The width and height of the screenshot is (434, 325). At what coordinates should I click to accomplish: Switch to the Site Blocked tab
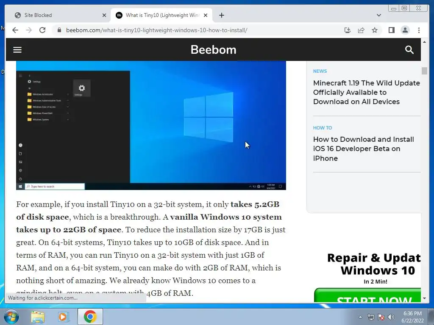point(58,15)
